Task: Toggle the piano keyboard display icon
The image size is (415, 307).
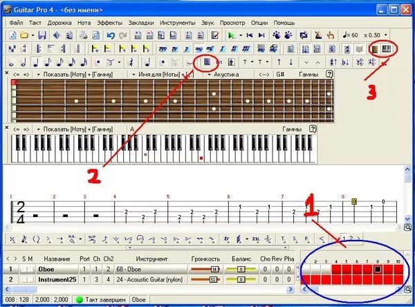Action: (387, 48)
